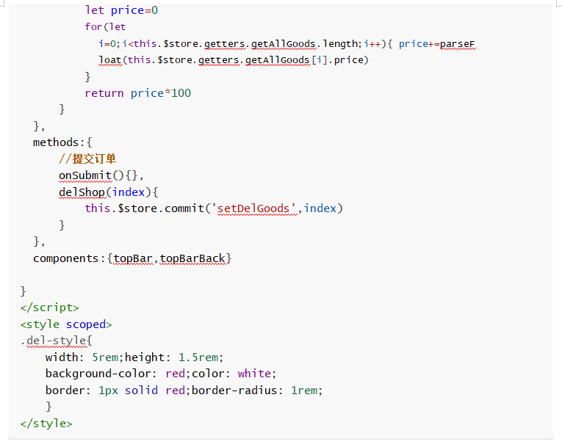The height and width of the screenshot is (447, 562).
Task: Click 'topBarBack' in components line
Action: pyautogui.click(x=192, y=258)
